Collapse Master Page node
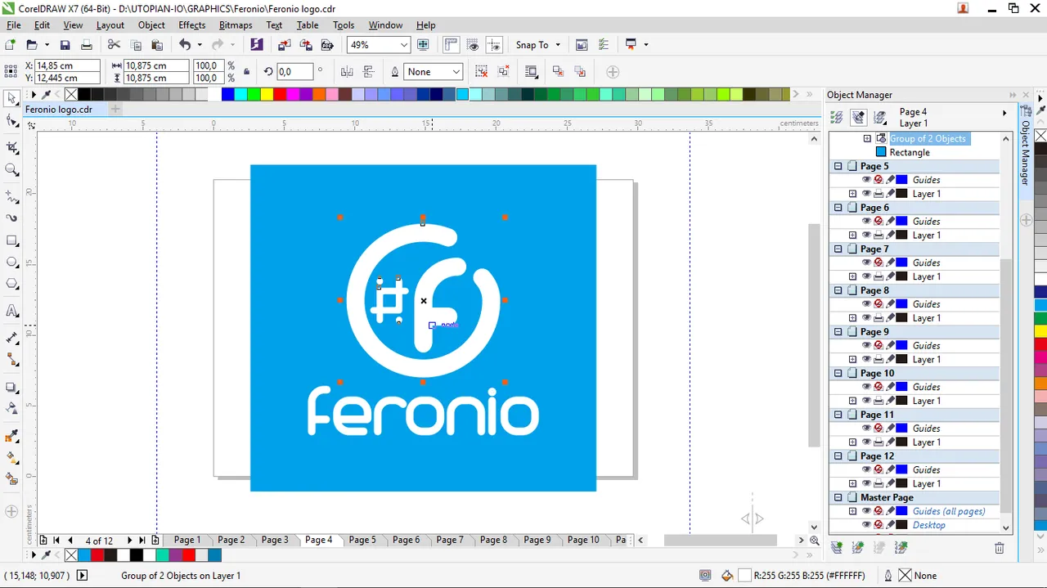The image size is (1047, 588). [838, 498]
